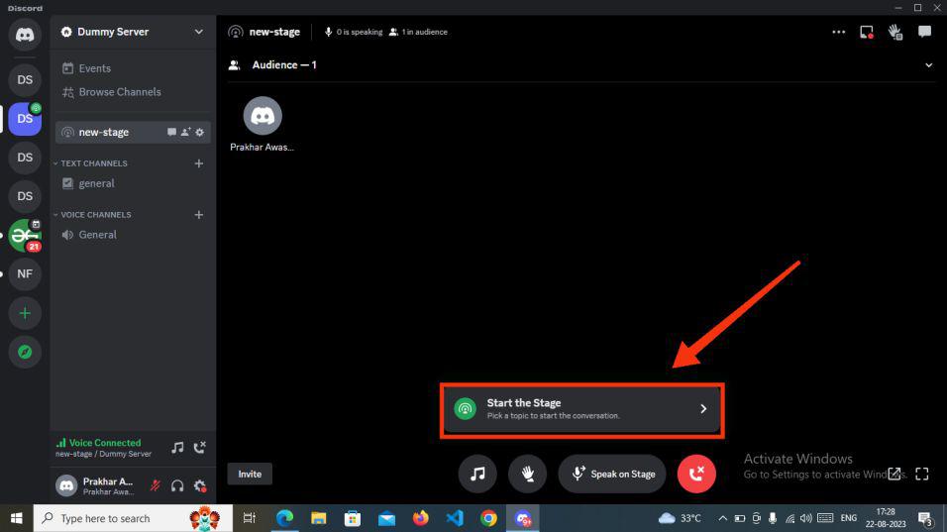Click the Invite button
The height and width of the screenshot is (532, 947).
coord(250,474)
